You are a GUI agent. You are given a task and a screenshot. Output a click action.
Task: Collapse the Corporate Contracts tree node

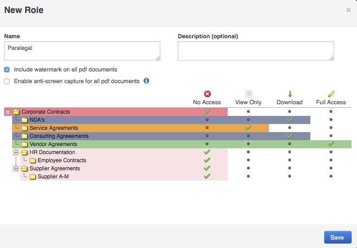(x=8, y=112)
